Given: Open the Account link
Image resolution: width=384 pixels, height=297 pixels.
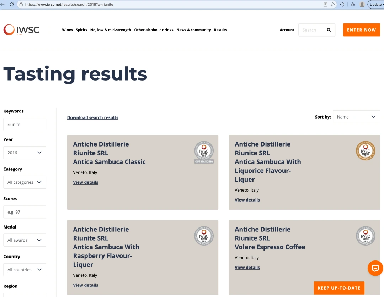Looking at the screenshot, I should [x=287, y=30].
